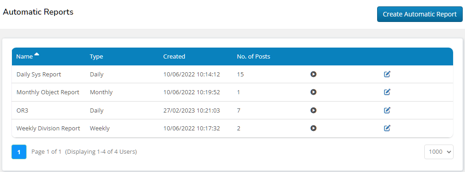Select the Monthly Object Report name

[48, 92]
